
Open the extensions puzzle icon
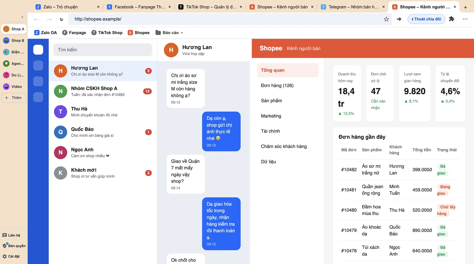pos(451,19)
